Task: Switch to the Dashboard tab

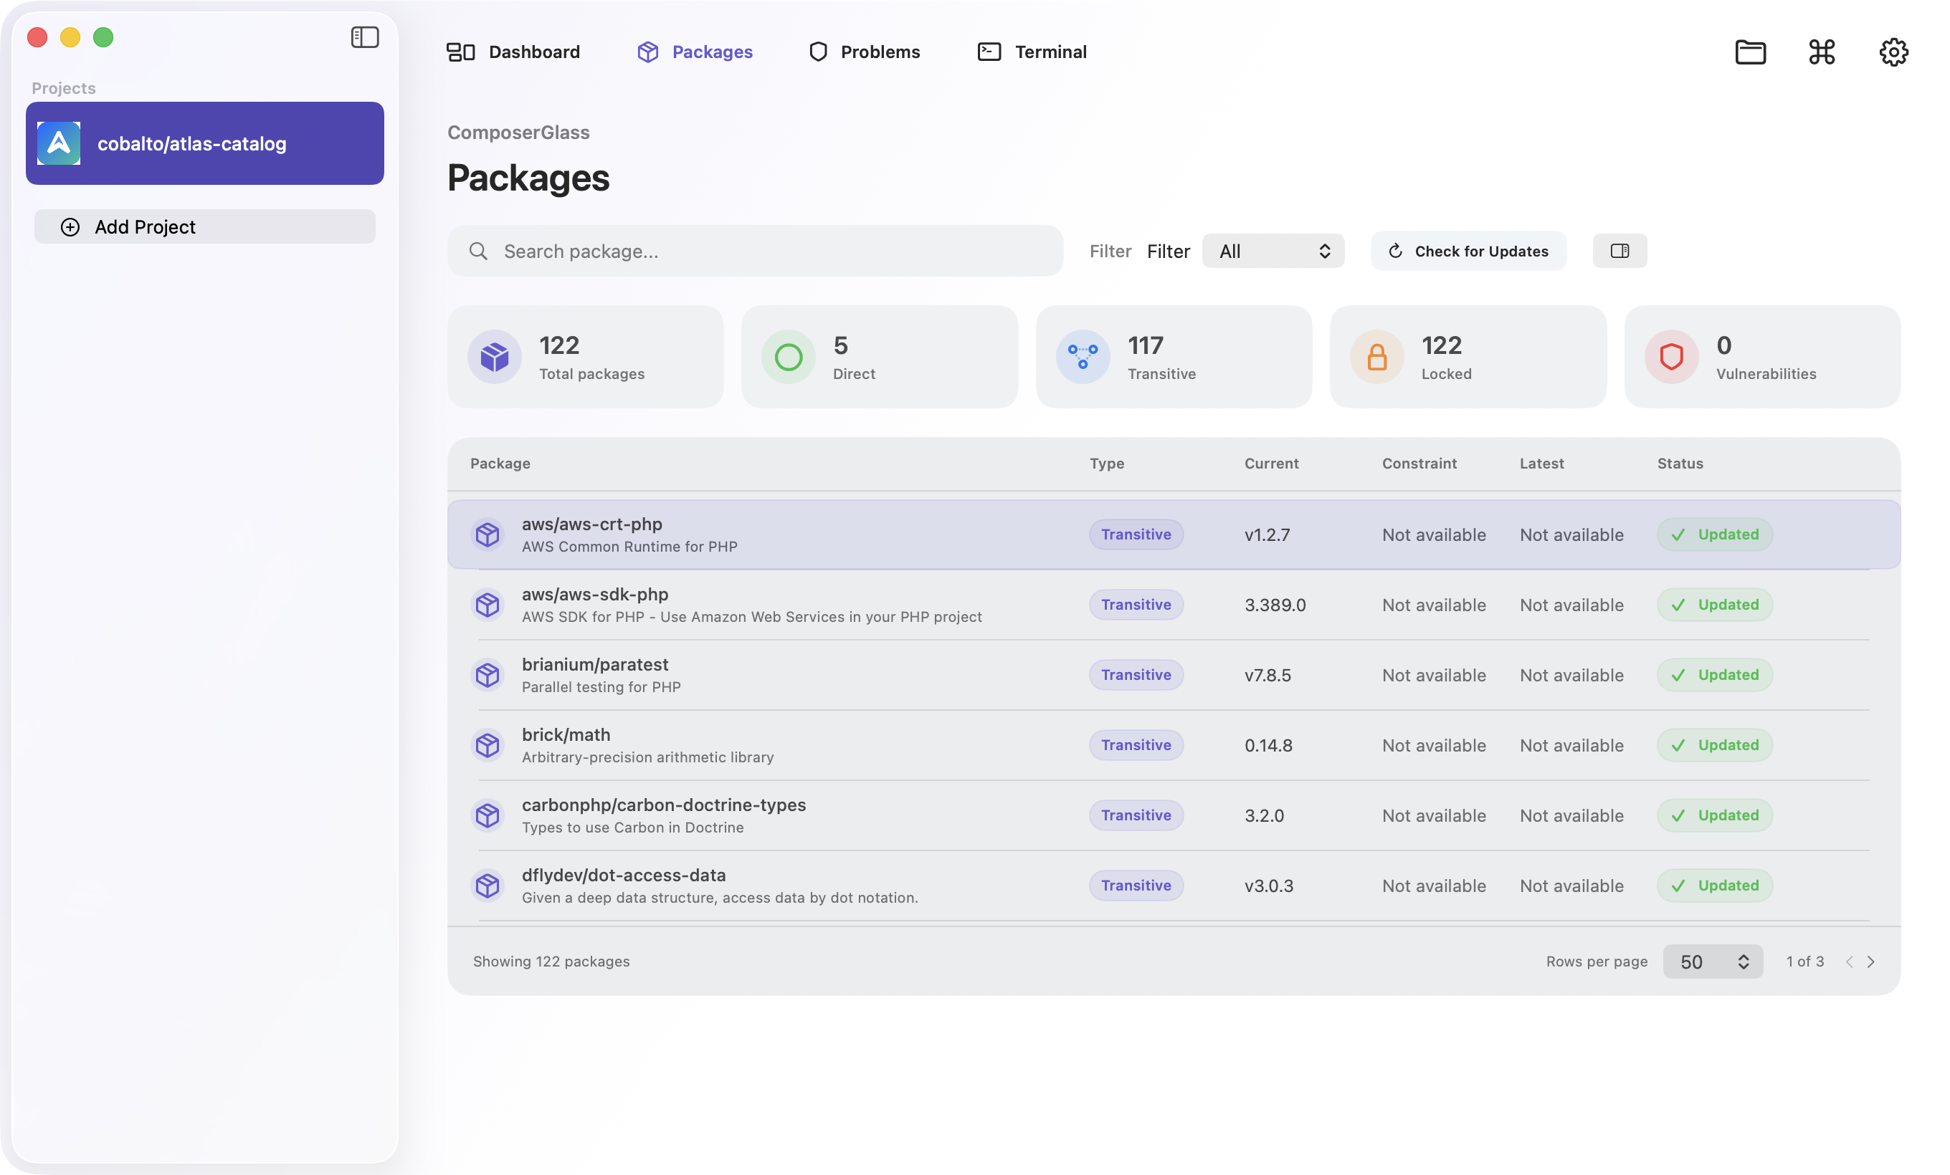Action: [513, 52]
